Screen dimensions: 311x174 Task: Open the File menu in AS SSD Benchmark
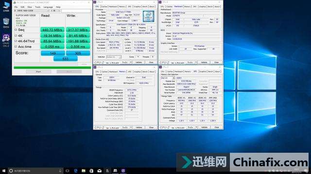coord(16,7)
